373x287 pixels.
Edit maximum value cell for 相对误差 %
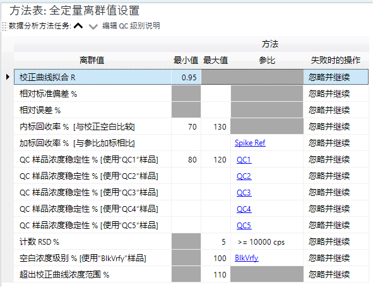pyautogui.click(x=216, y=110)
